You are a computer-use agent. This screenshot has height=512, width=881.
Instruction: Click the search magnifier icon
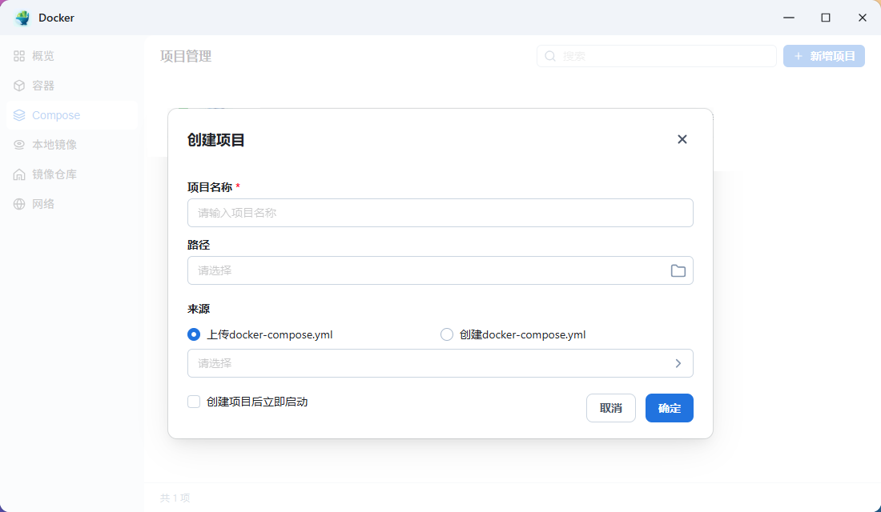[x=550, y=56]
